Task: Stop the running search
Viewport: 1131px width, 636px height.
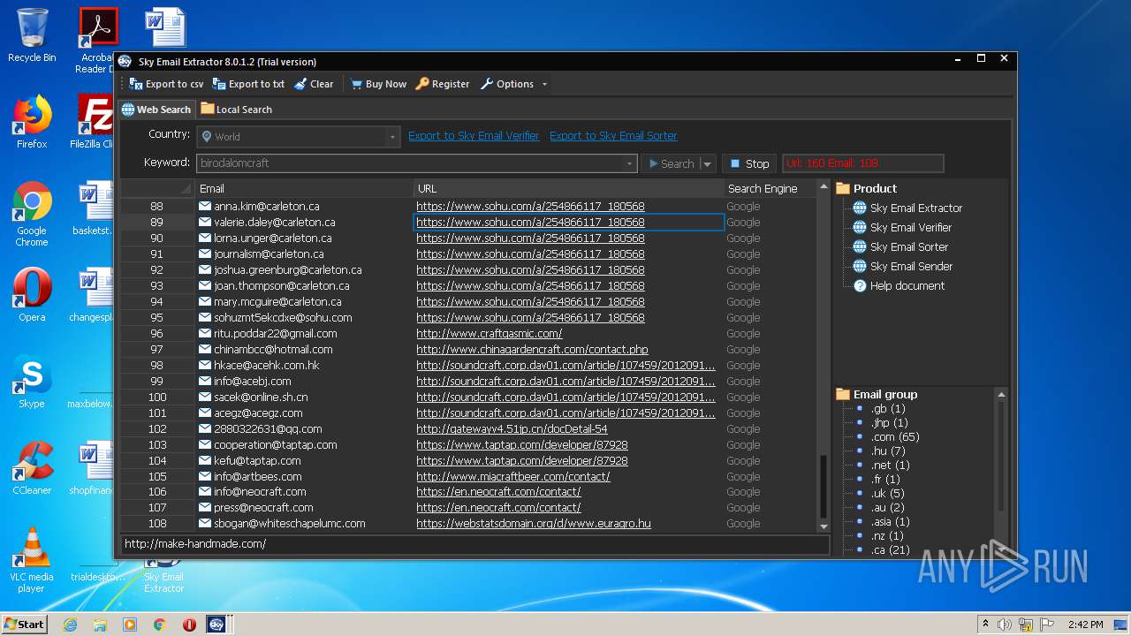Action: 749,163
